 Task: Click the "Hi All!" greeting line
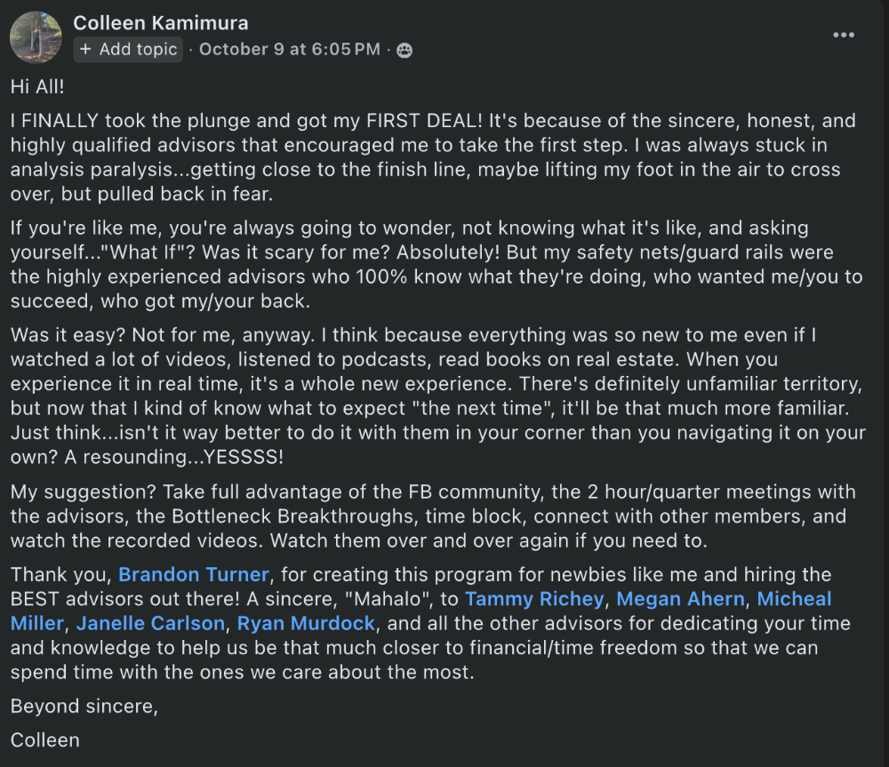pyautogui.click(x=39, y=87)
